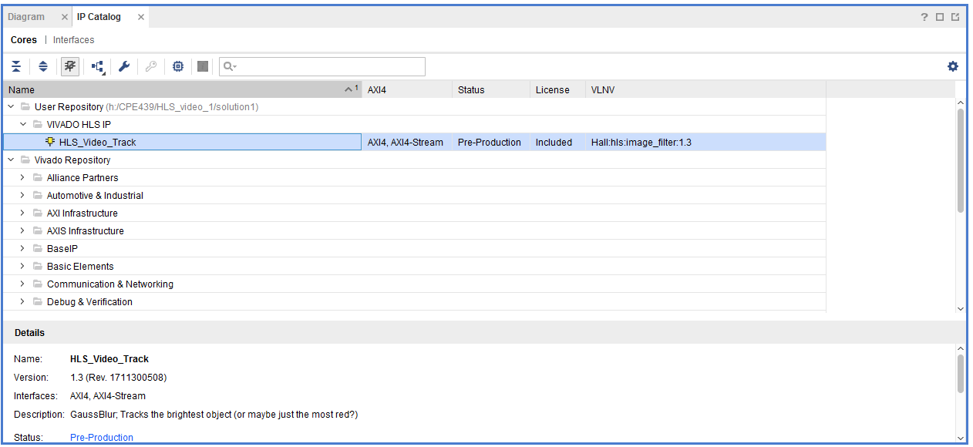The image size is (973, 447).
Task: Select the Cores sub-tab
Action: click(x=24, y=40)
